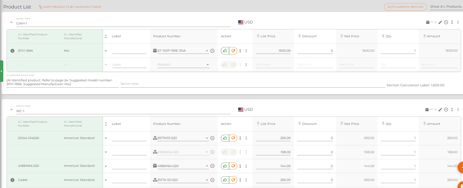Click the move arrows icon on the 4188A164.020 row

coord(240,166)
